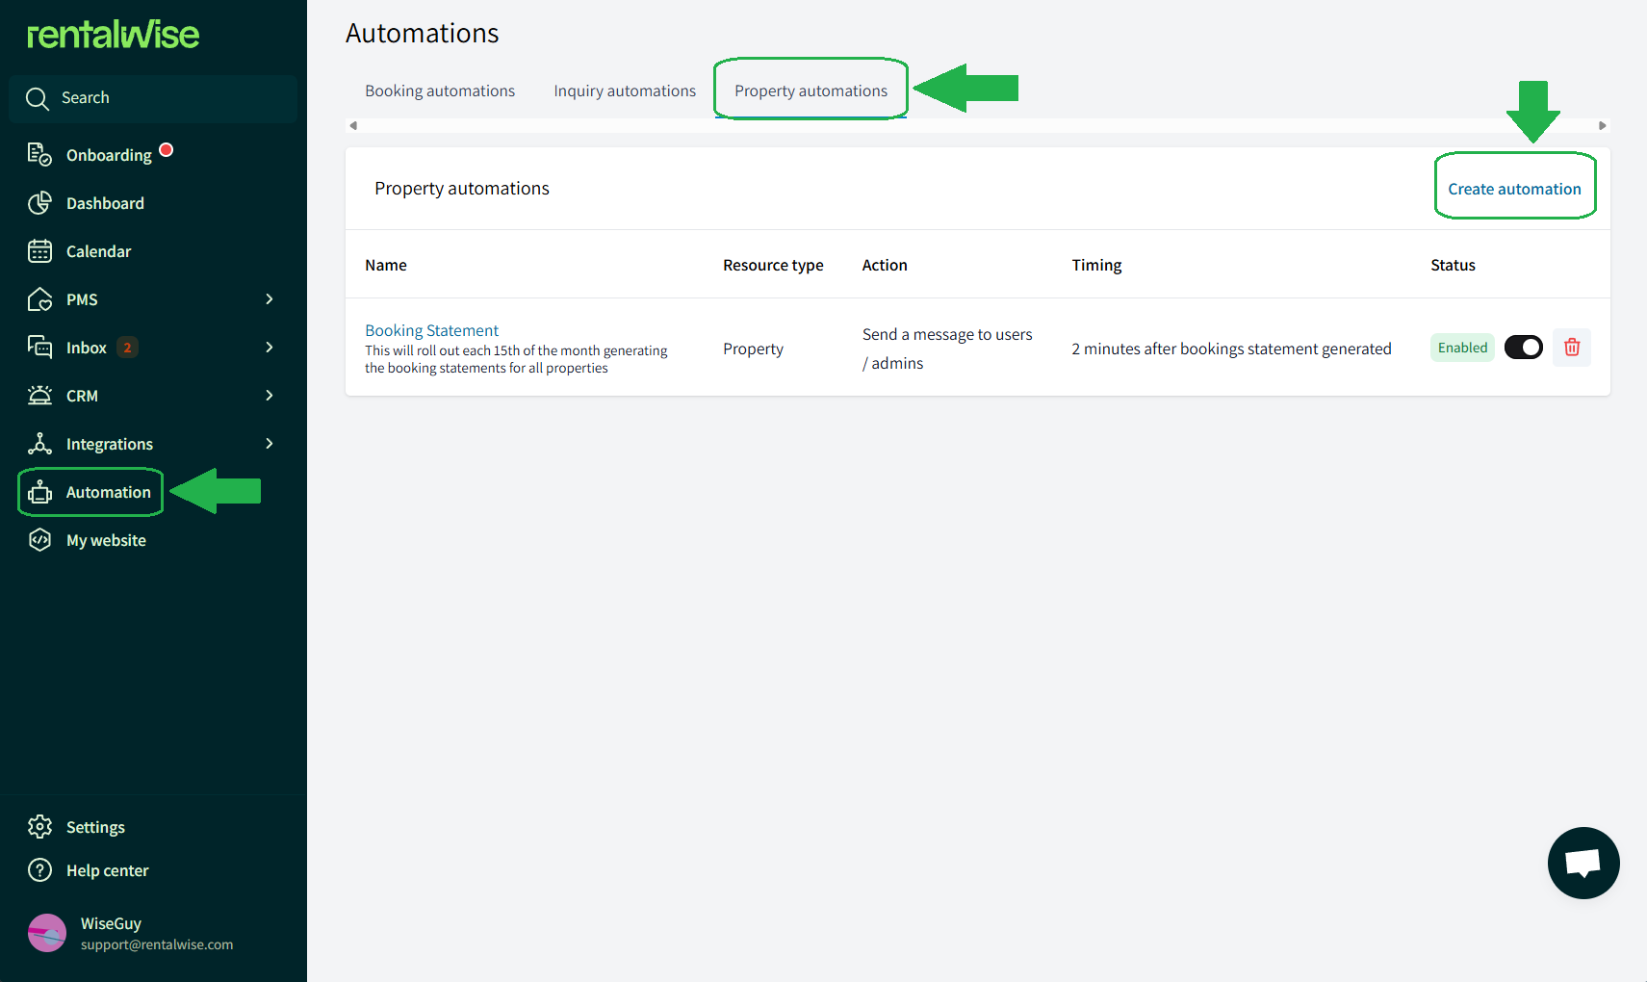
Task: Expand the Integrations submenu chevron
Action: [270, 444]
